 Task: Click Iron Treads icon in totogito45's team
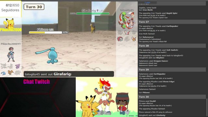120,39
